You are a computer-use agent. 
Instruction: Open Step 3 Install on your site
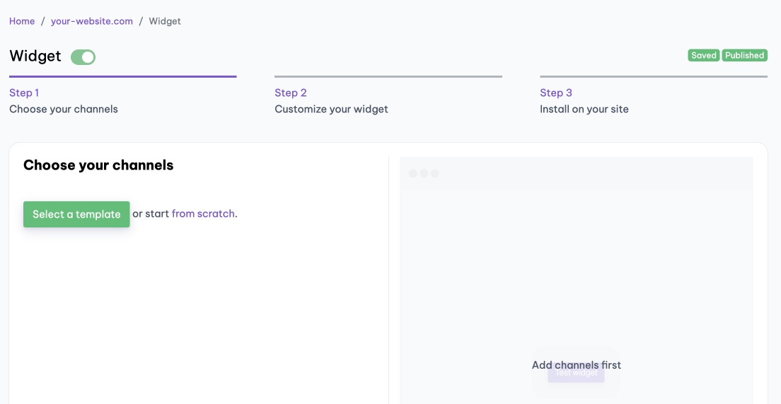point(584,101)
